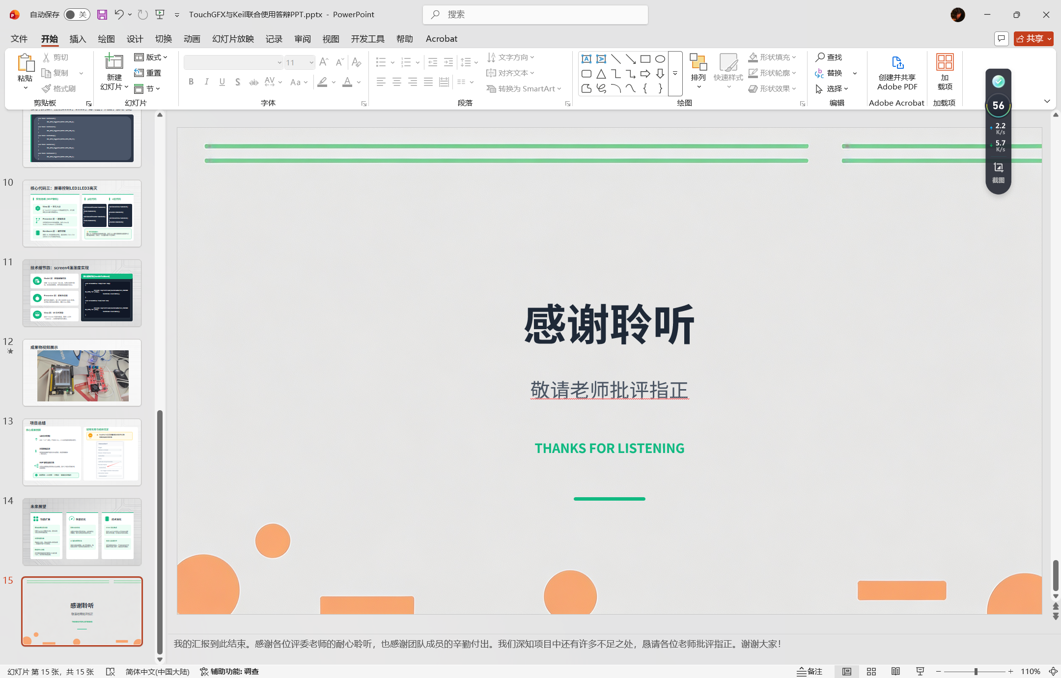Toggle the AutoSave switch

(x=77, y=15)
